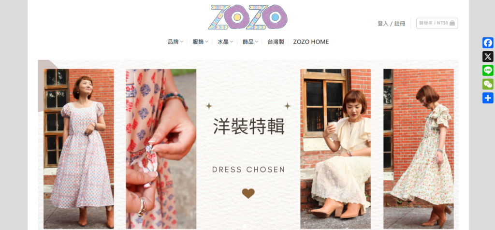Viewport: 495px width, 230px height.
Task: Open the blue plus share options
Action: [x=488, y=98]
